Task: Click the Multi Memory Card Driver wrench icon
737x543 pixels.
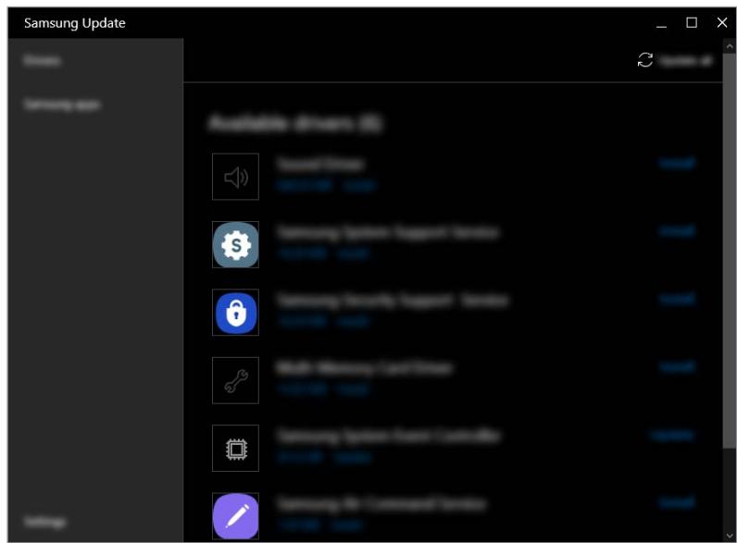Action: [x=235, y=380]
